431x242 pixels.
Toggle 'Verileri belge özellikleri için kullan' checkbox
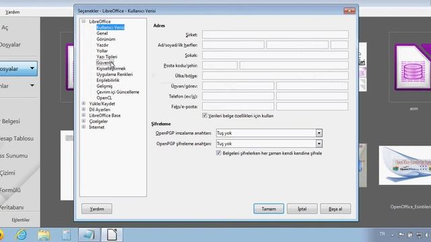(x=205, y=116)
